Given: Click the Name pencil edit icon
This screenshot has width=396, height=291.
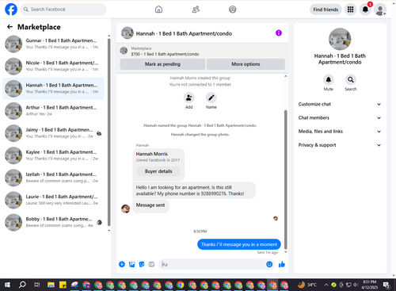Looking at the screenshot, I should (211, 98).
